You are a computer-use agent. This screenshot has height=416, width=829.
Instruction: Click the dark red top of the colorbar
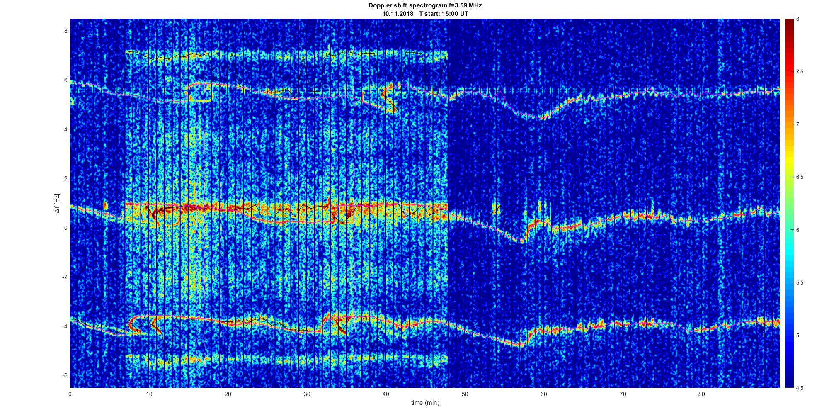[x=789, y=24]
